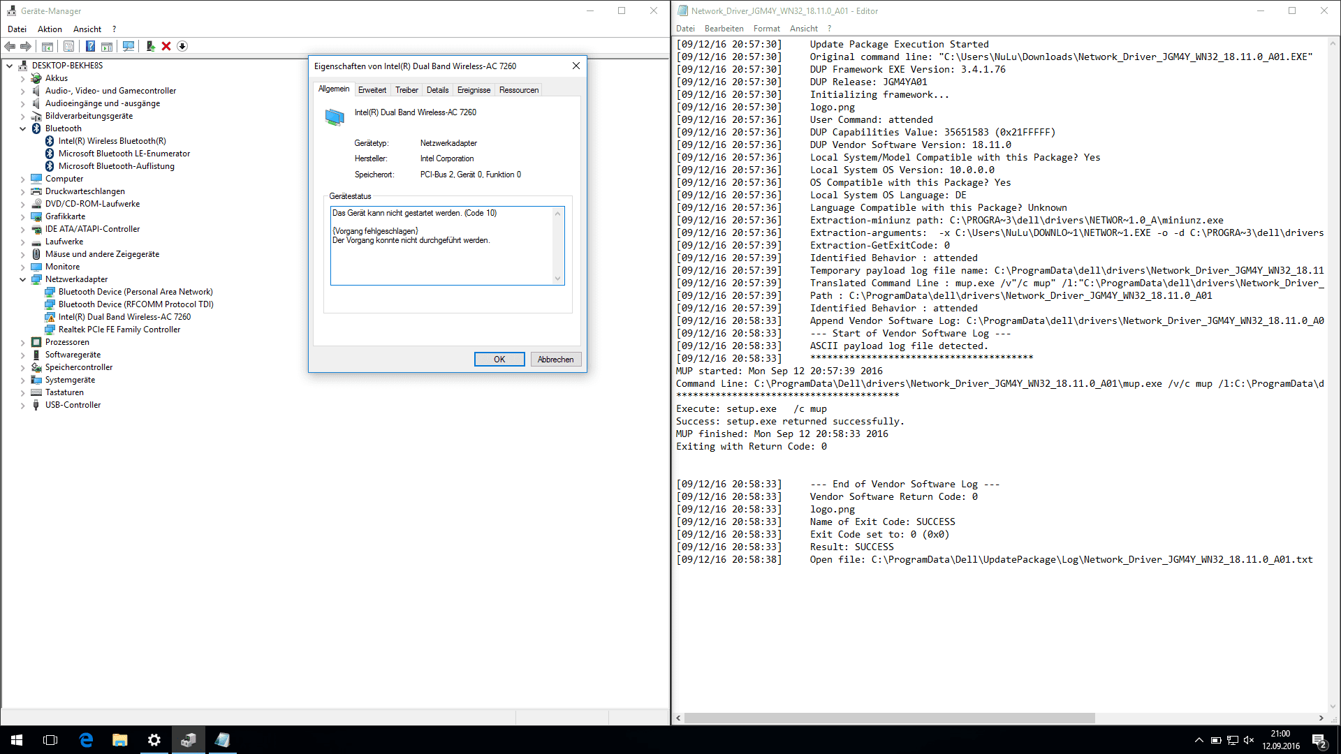
Task: Click Abbrechen in the properties dialog
Action: click(556, 360)
